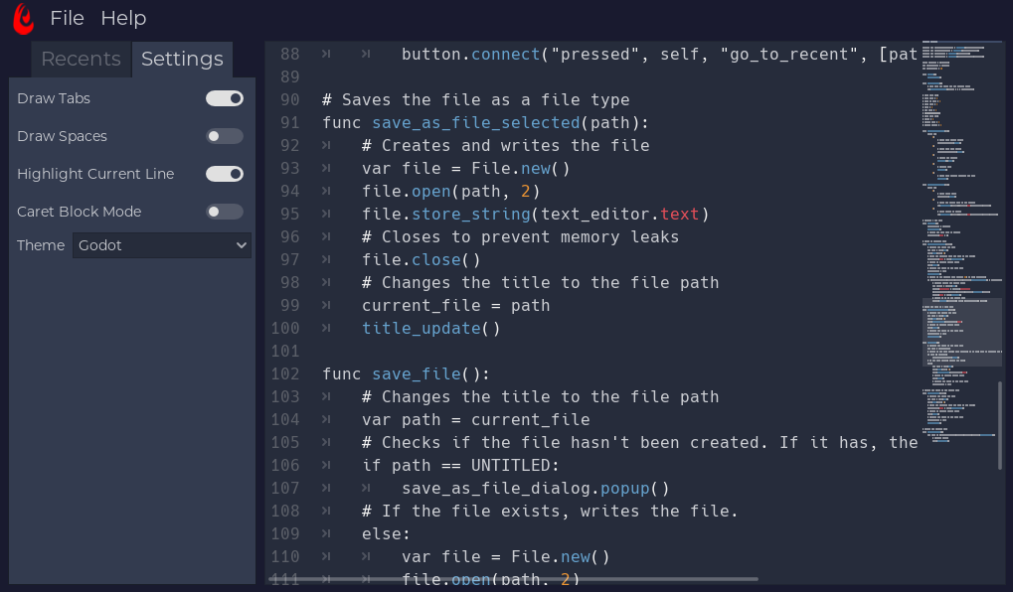Click the 'Caret Block Mode' setting label
1013x592 pixels.
(x=80, y=212)
